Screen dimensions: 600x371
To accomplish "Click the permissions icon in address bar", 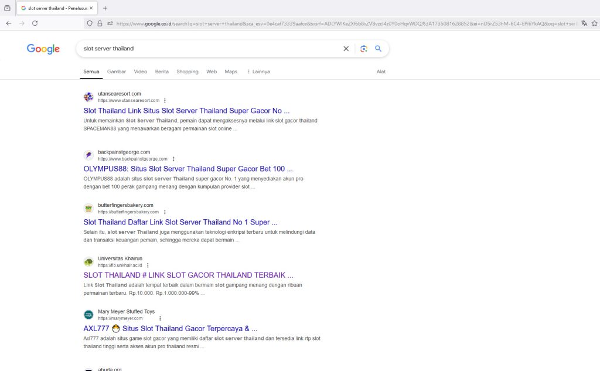I will (110, 23).
